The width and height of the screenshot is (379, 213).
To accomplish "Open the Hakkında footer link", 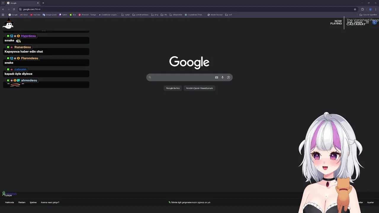I will pyautogui.click(x=9, y=202).
